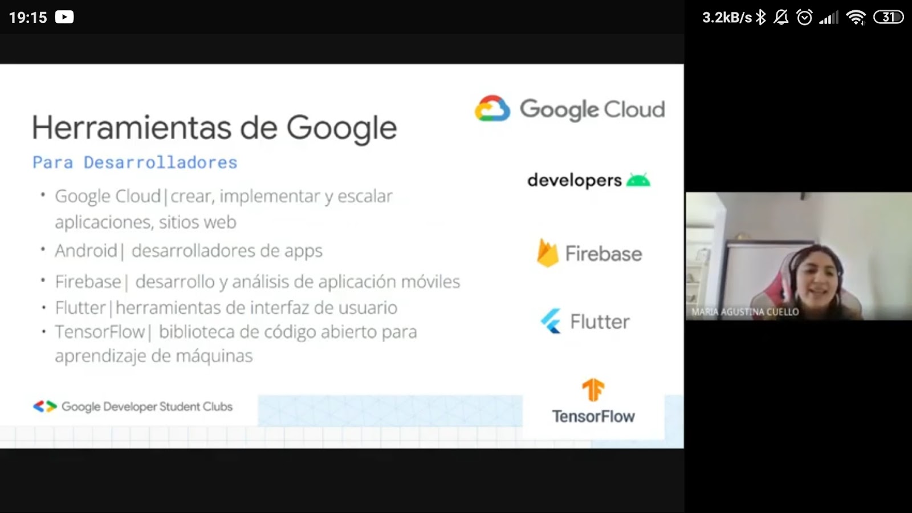Click the 'TensorFlow | biblioteca de código abierto' bullet
Screen dimensions: 912x513
236,332
